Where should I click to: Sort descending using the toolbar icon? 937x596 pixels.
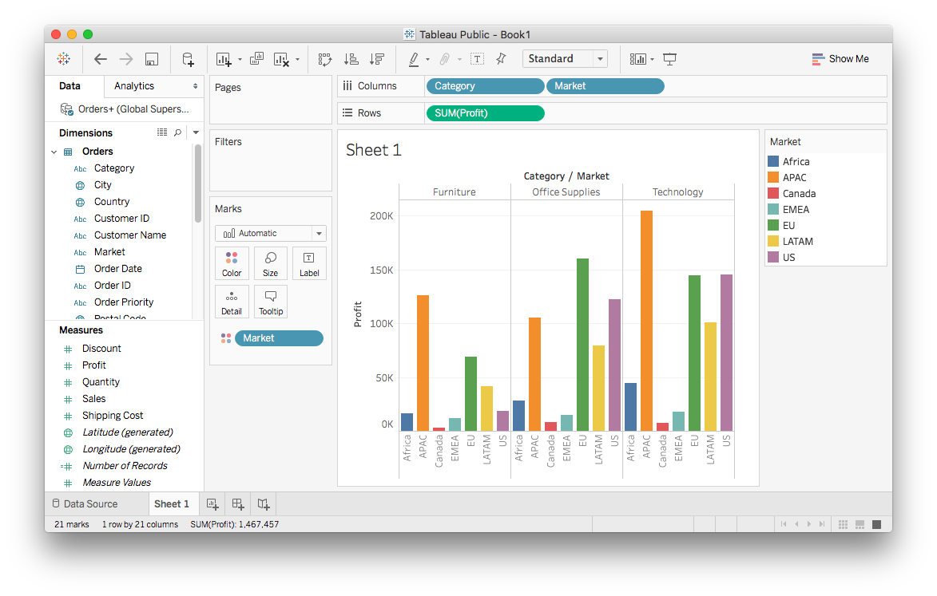377,59
